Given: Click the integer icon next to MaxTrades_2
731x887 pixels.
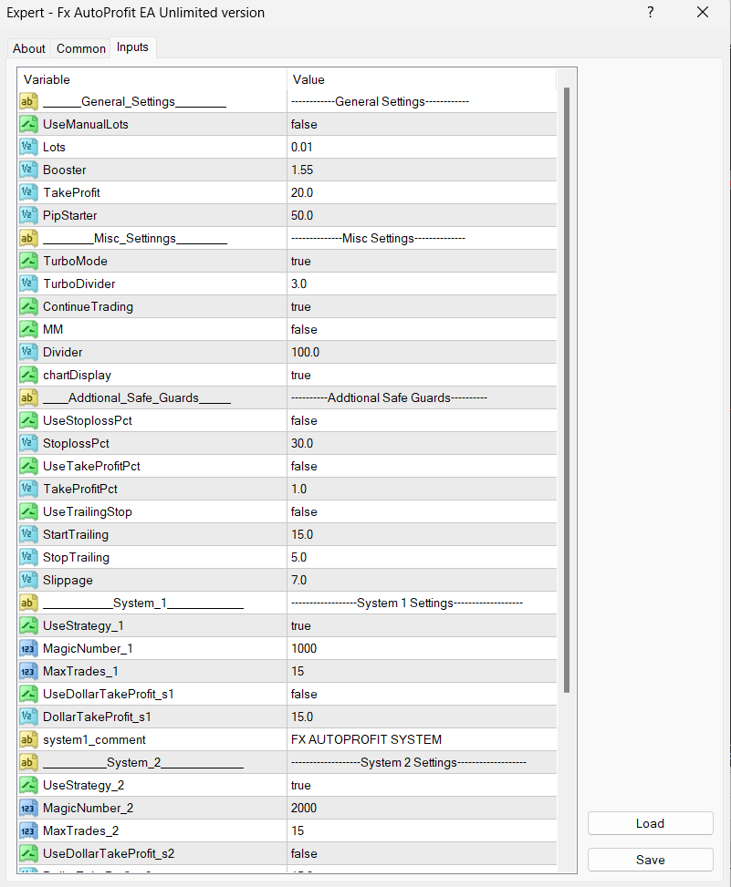Looking at the screenshot, I should [x=28, y=830].
